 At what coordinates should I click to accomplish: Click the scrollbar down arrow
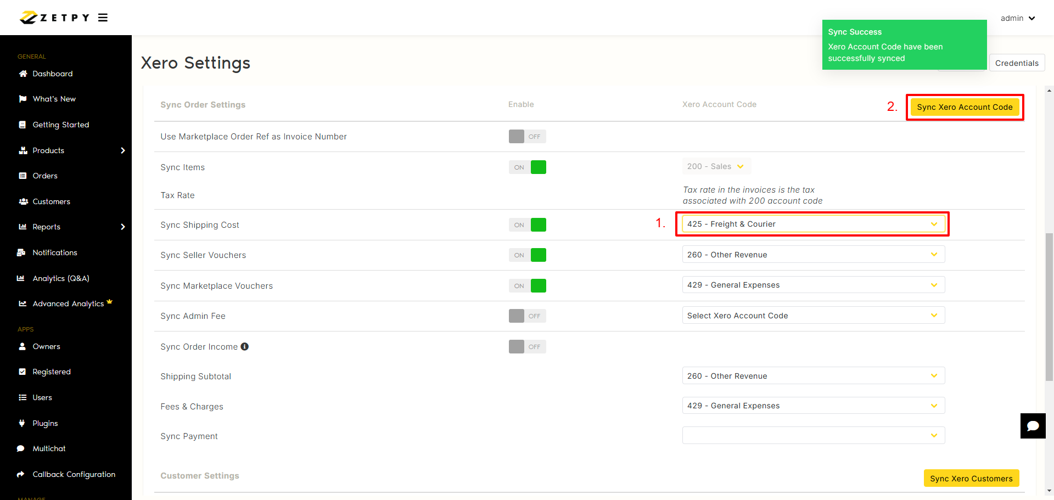tap(1049, 491)
